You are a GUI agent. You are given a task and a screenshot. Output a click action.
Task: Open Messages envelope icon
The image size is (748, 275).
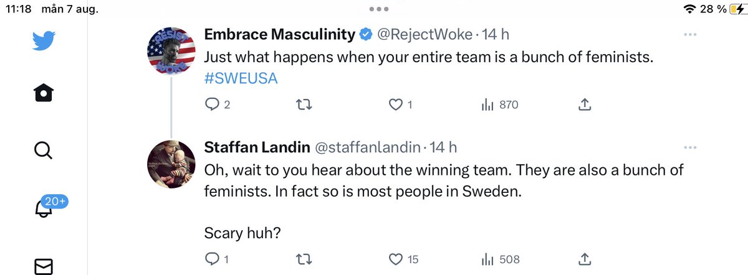point(44,265)
